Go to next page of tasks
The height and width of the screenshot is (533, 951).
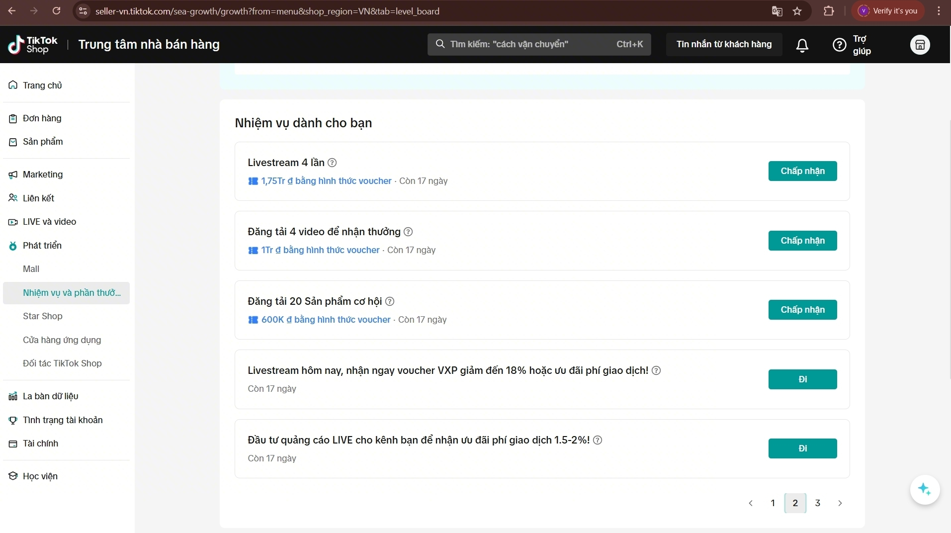(x=840, y=503)
